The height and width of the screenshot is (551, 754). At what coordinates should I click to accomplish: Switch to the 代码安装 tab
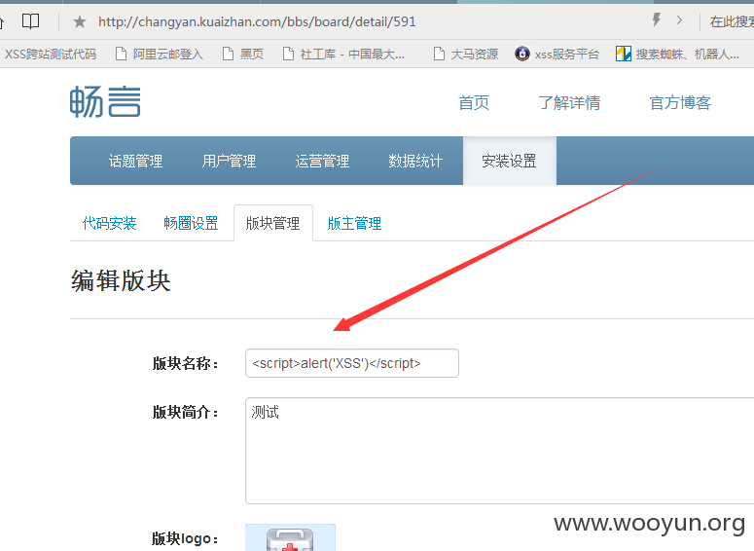(x=110, y=223)
